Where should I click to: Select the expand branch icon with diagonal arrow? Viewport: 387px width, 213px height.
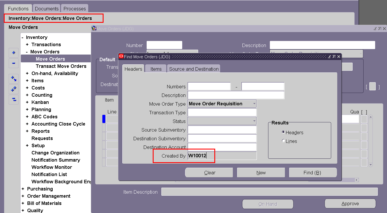pyautogui.click(x=13, y=79)
